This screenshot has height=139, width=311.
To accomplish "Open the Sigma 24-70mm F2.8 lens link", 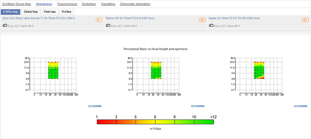I will (x=234, y=18).
